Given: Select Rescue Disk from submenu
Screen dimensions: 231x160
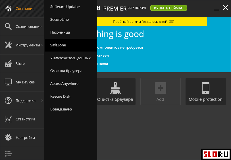Looking at the screenshot, I should [x=70, y=97].
